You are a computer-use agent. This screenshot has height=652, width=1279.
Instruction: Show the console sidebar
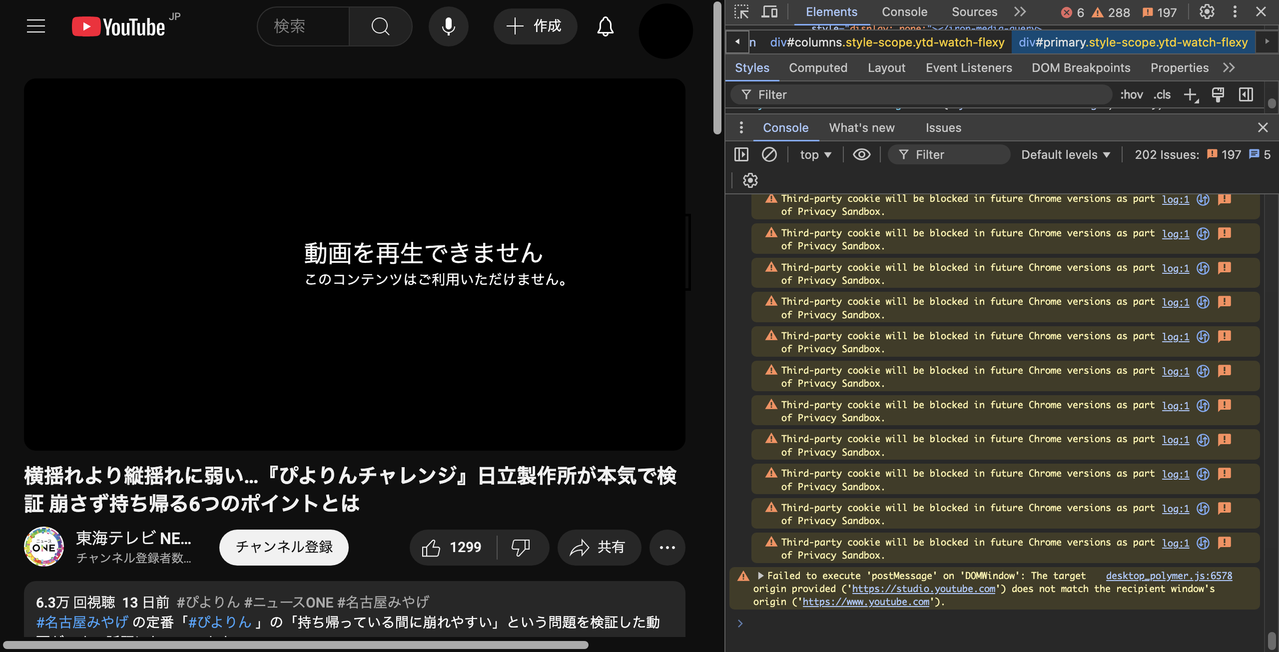(x=741, y=154)
